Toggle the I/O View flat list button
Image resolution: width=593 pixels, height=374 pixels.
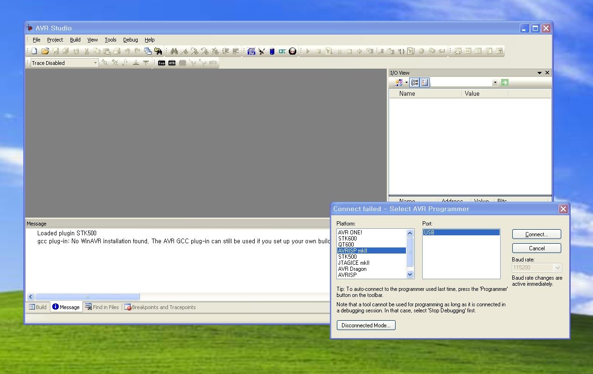click(x=425, y=83)
